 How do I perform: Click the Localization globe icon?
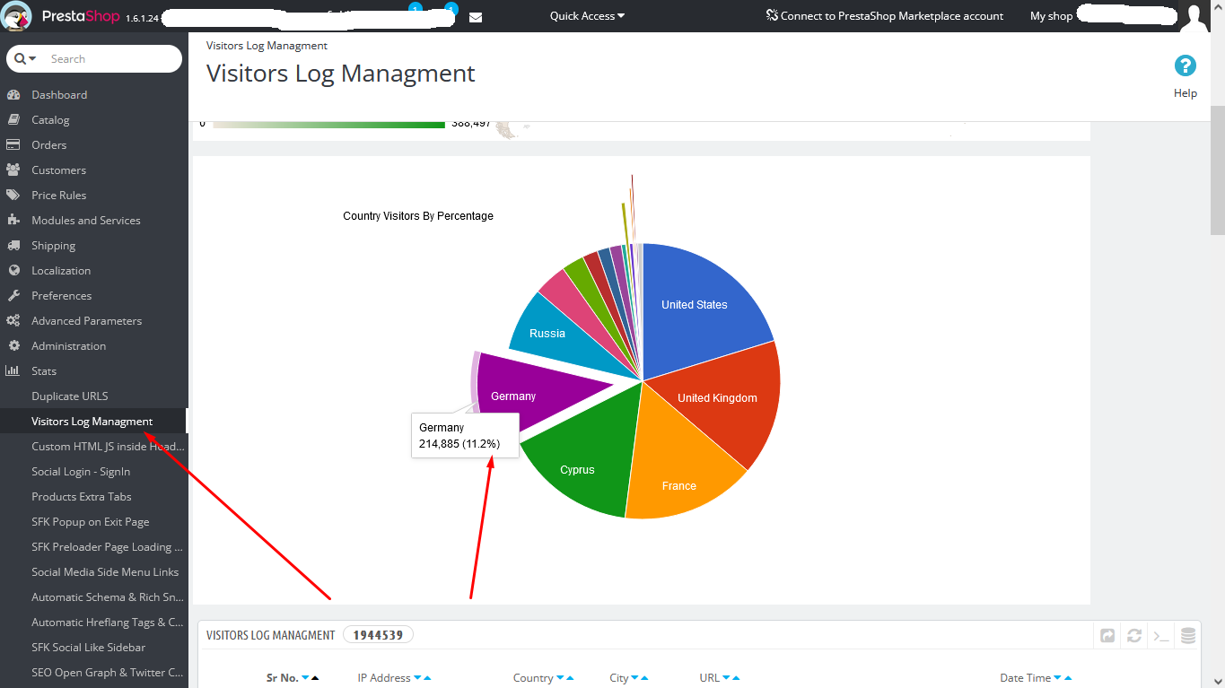(x=13, y=271)
